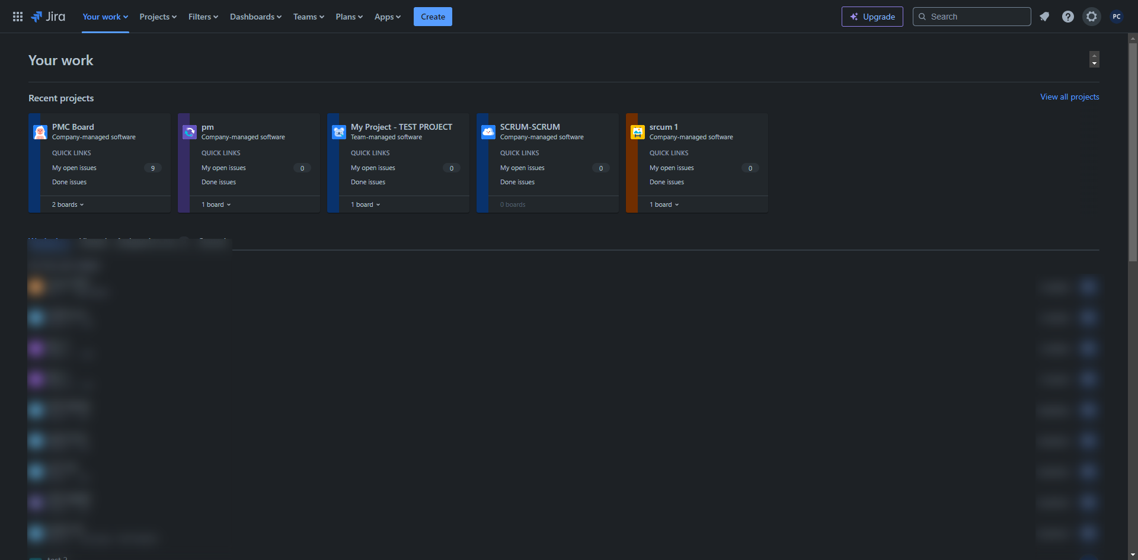Open the PMC Board project title
This screenshot has height=560, width=1138.
tap(73, 127)
